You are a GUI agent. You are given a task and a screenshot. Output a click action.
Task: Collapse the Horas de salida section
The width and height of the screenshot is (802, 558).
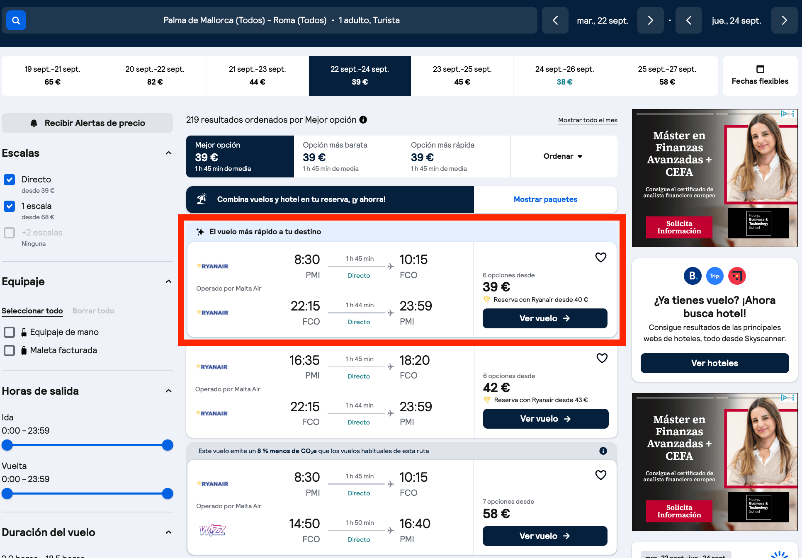pos(169,391)
